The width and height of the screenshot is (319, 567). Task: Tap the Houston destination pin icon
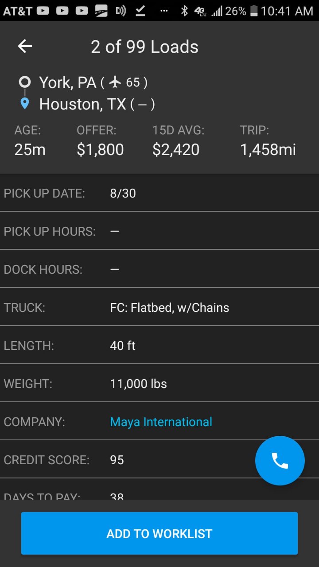click(x=25, y=104)
